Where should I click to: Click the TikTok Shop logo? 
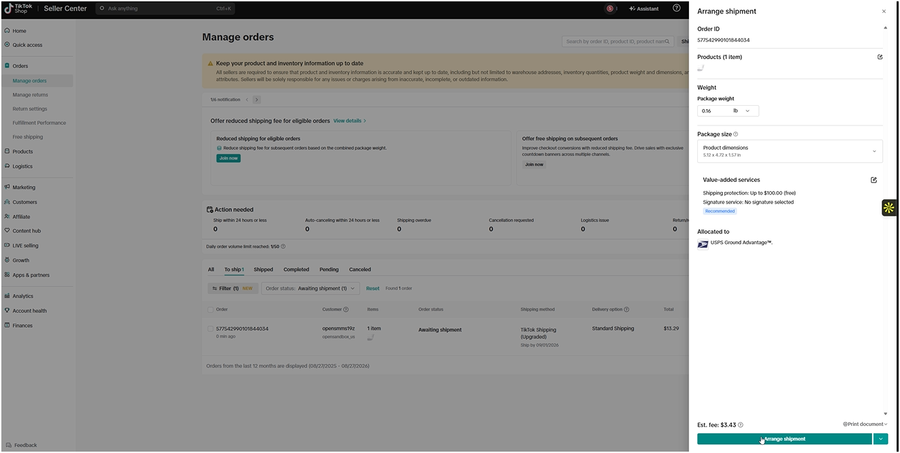click(18, 8)
